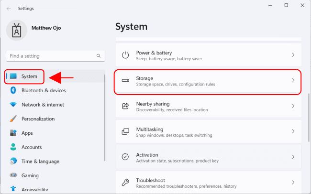Maximize the Settings window

[286, 5]
